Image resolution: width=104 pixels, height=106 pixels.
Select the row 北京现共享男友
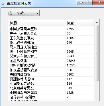[x=51, y=88]
